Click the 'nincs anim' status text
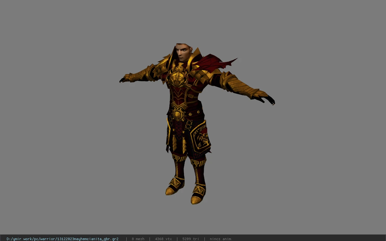This screenshot has height=241, width=386. coord(220,239)
